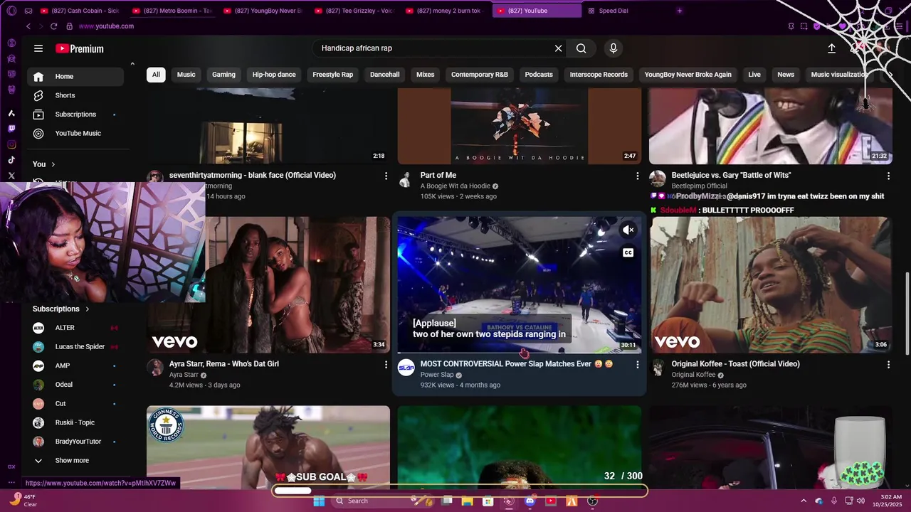This screenshot has width=911, height=512.
Task: Select the Gaming filter chip
Action: pos(223,75)
